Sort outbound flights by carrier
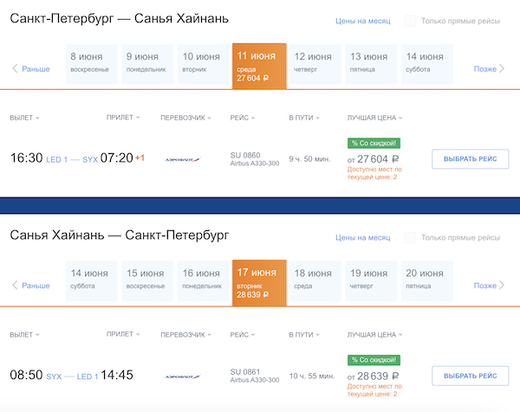The width and height of the screenshot is (520, 412). pos(186,118)
